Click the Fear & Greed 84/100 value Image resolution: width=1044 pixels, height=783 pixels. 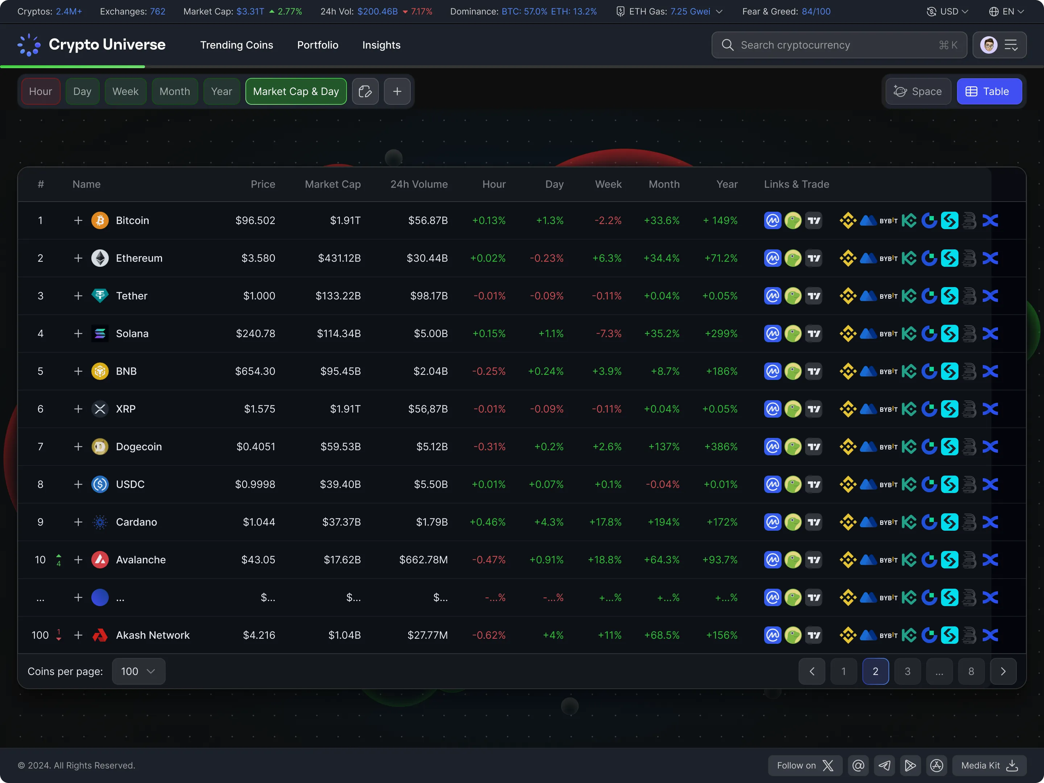pyautogui.click(x=816, y=11)
